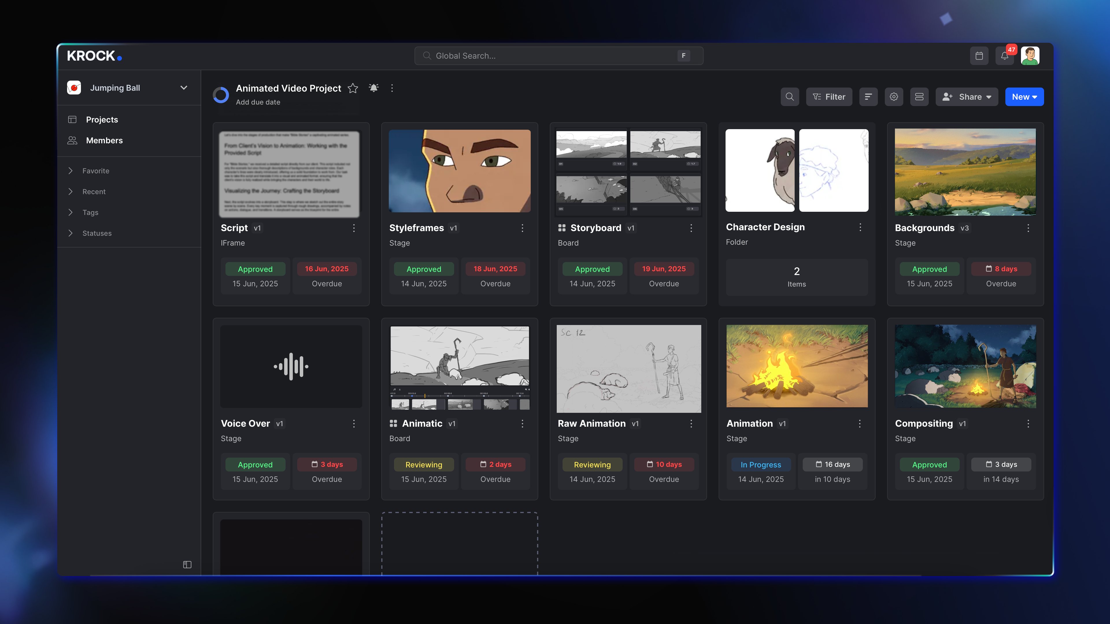Click the project search magnifier icon
1110x624 pixels.
click(789, 97)
